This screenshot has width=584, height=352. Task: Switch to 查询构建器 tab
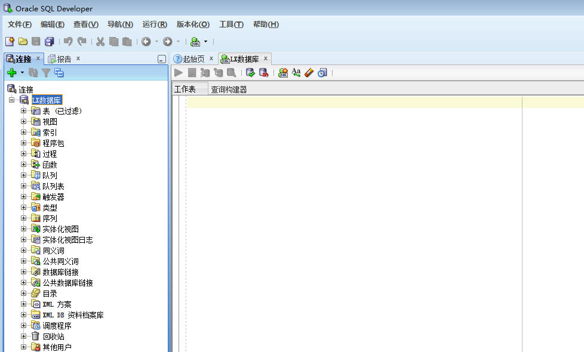pos(229,89)
